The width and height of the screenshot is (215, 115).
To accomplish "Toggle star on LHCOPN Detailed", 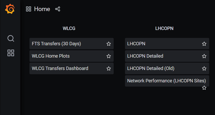I will point(204,56).
